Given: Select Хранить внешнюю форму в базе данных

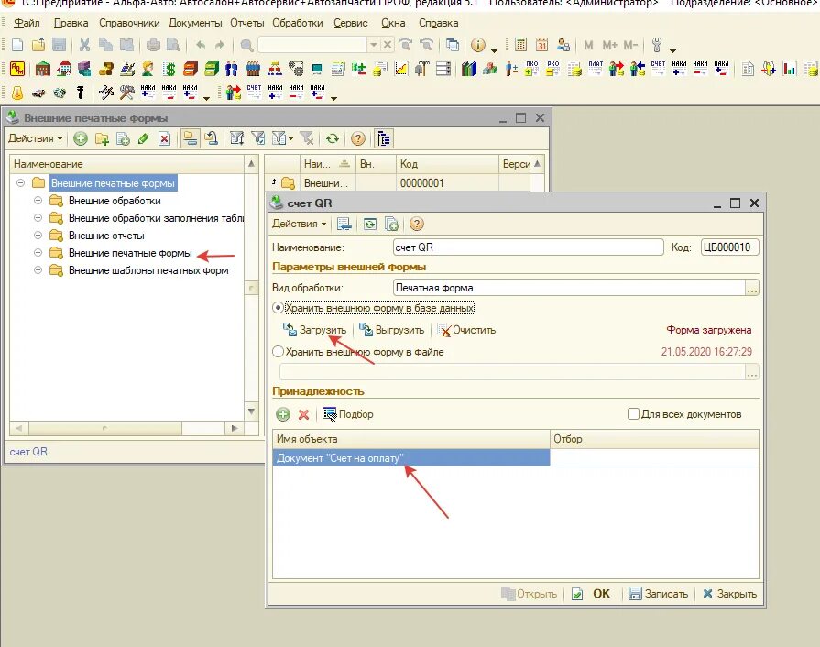Looking at the screenshot, I should point(279,308).
